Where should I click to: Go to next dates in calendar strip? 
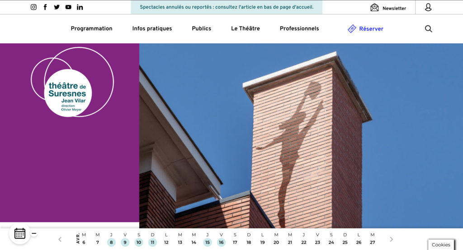coord(392,239)
